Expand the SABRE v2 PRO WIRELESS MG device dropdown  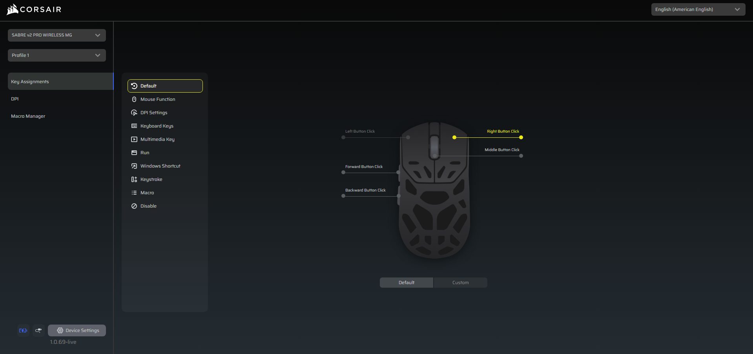pos(57,35)
